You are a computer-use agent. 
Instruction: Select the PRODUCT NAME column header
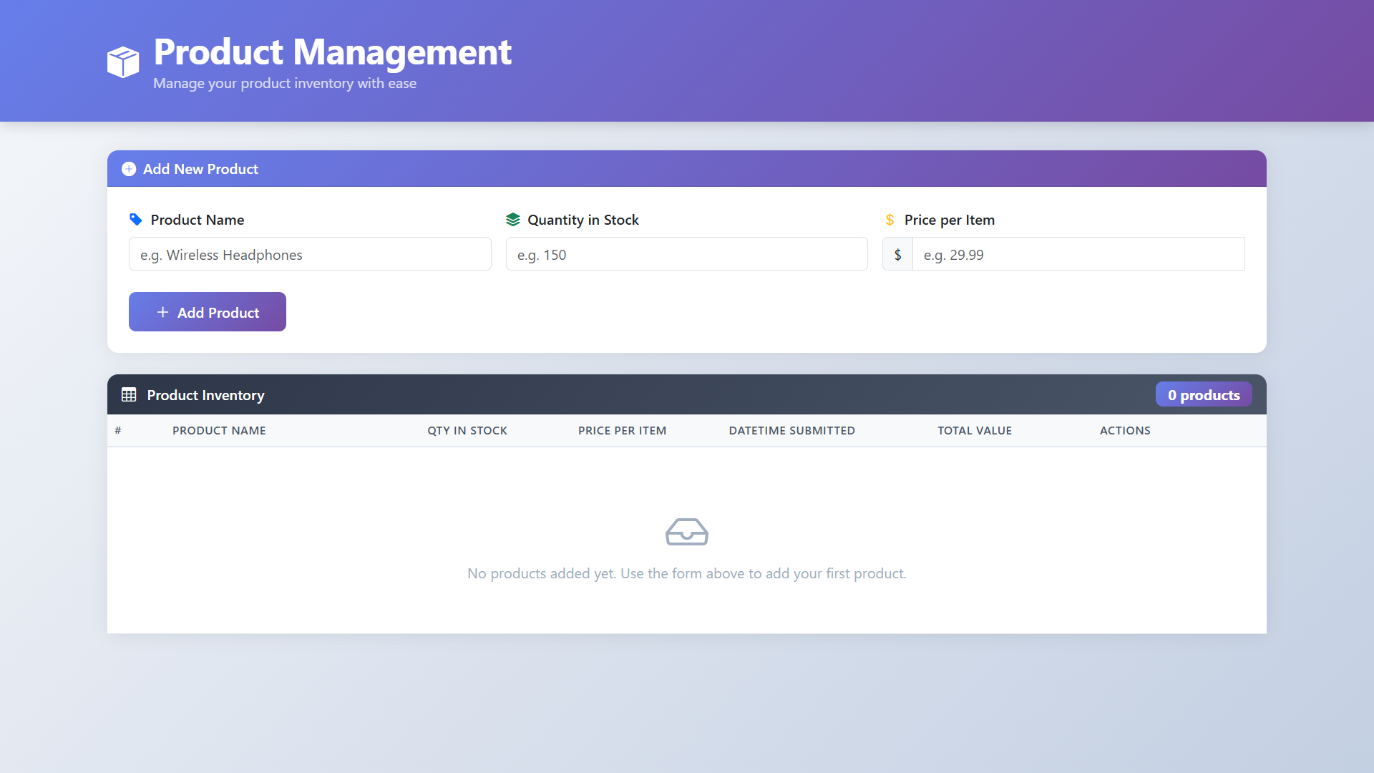pyautogui.click(x=219, y=430)
